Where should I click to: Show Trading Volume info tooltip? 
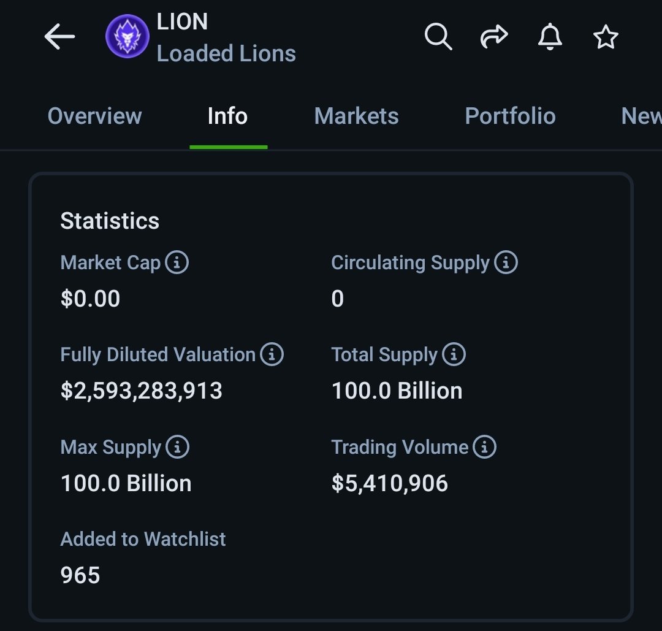[484, 447]
